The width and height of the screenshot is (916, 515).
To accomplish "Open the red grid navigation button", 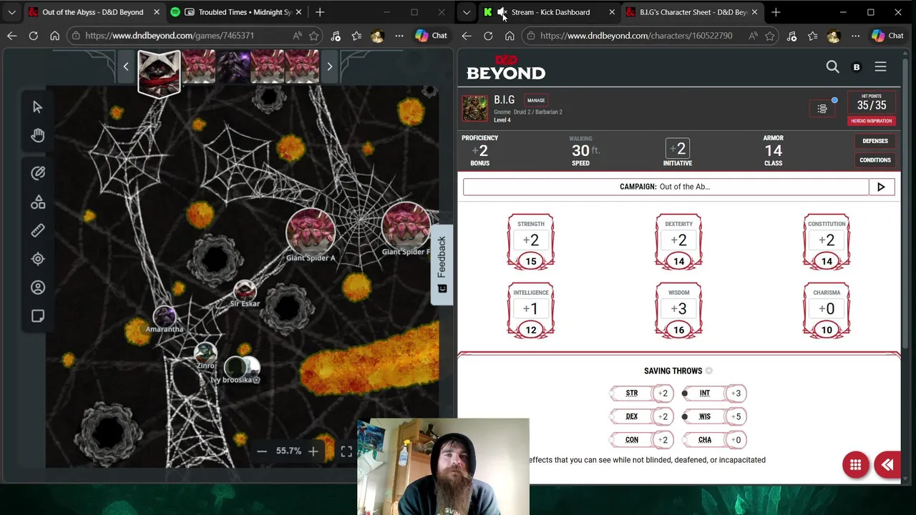I will point(855,465).
